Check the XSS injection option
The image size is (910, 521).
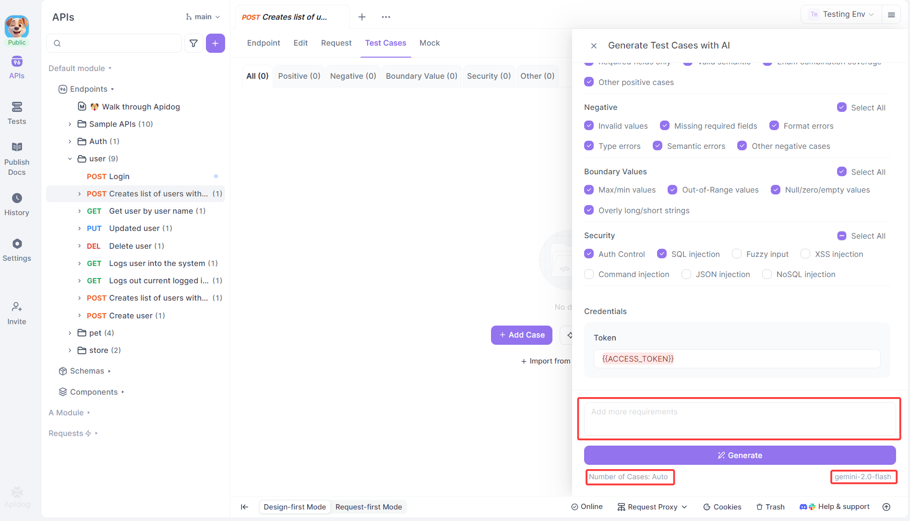805,254
